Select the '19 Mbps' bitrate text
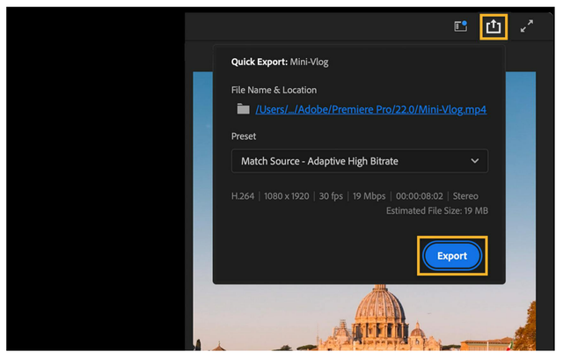Viewport: 563px width, 359px height. [x=369, y=196]
